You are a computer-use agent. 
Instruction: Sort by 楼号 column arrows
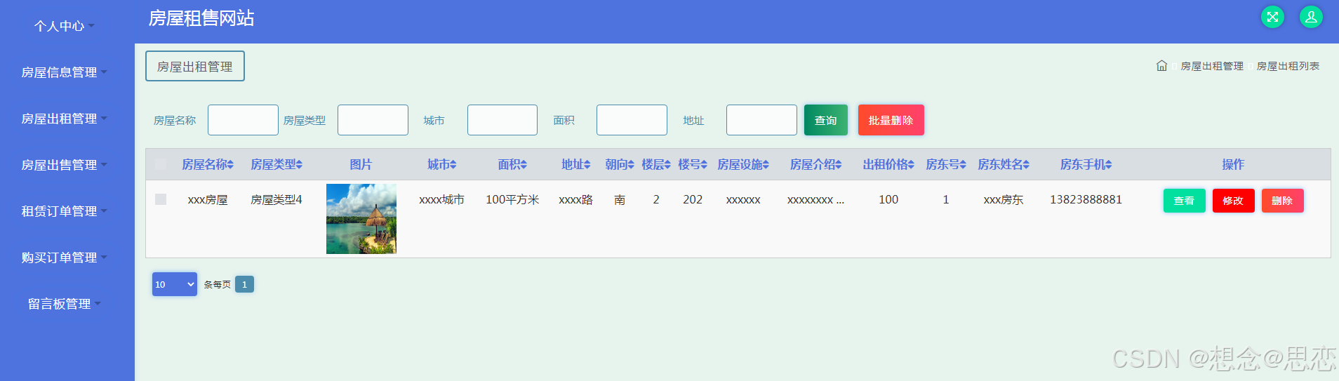pyautogui.click(x=704, y=164)
